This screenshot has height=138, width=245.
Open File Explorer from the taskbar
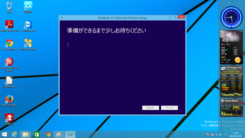coord(26,134)
